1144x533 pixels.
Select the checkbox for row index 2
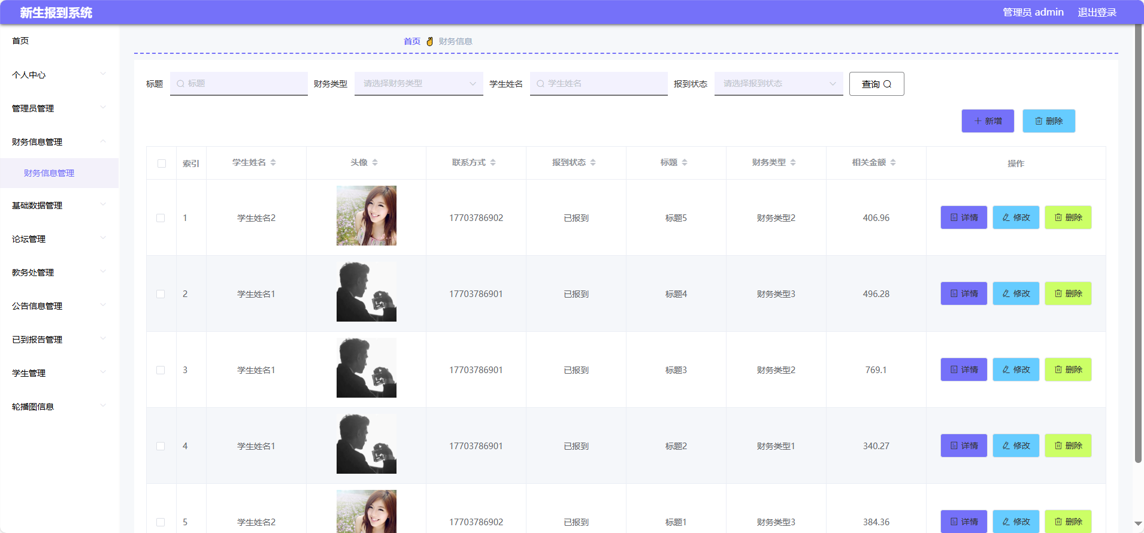(161, 294)
